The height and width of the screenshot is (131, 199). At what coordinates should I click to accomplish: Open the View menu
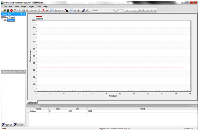[x=16, y=6]
